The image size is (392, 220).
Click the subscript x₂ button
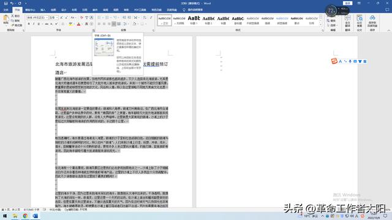tap(51, 24)
